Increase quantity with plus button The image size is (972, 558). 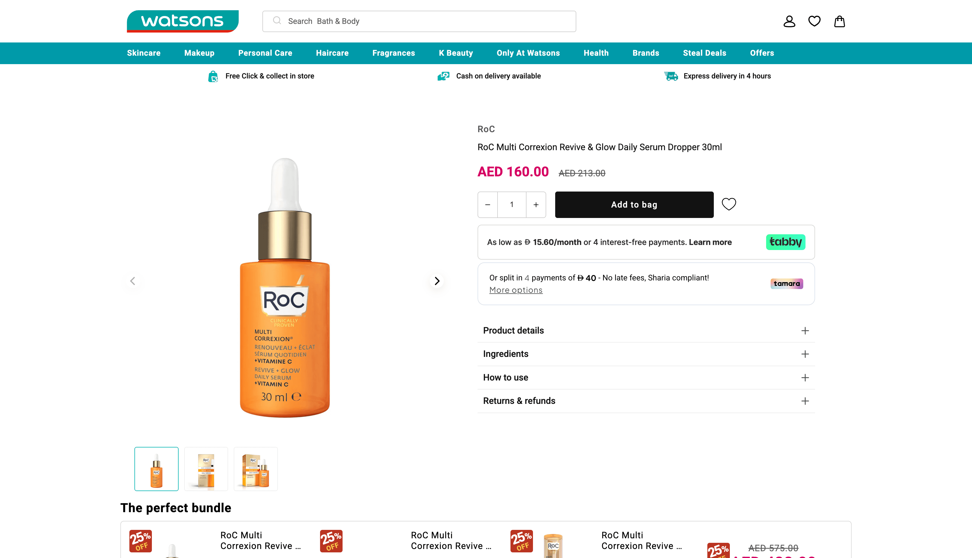535,205
